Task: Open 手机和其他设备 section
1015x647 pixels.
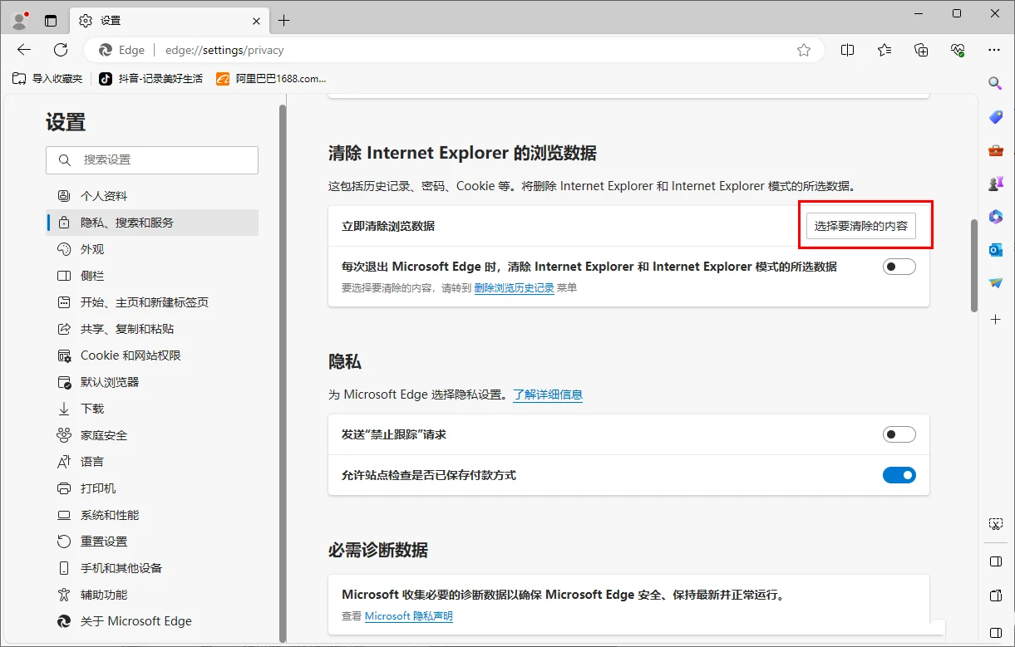Action: click(x=152, y=568)
